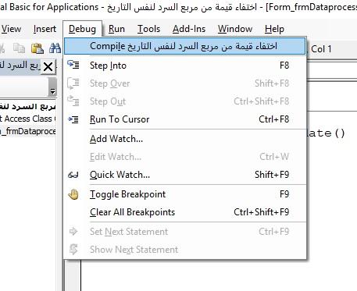Click the Paste clipboard toolbar icon
The width and height of the screenshot is (357, 291).
point(37,48)
